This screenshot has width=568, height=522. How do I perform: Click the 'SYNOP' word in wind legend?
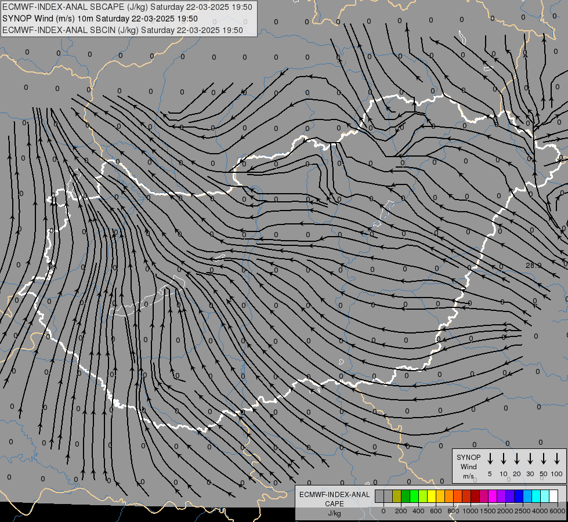(x=468, y=458)
